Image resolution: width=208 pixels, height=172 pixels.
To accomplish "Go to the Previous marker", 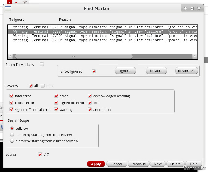I will (138, 164).
